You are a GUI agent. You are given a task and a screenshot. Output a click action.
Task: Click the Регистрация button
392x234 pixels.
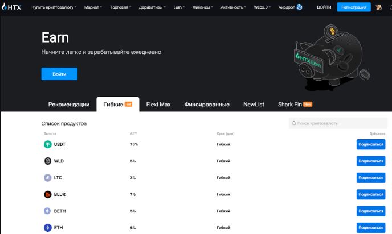pos(354,7)
